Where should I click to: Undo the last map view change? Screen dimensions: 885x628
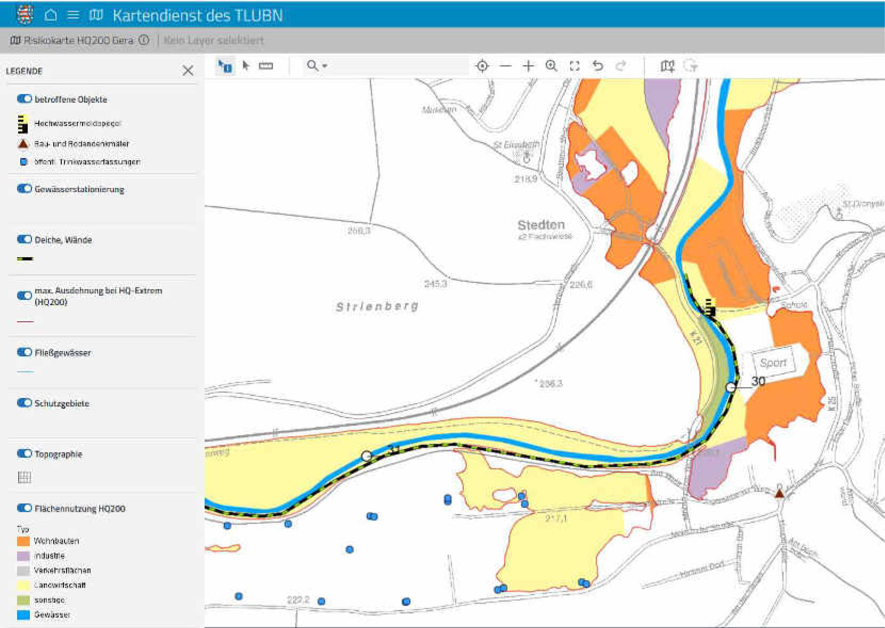[x=597, y=66]
